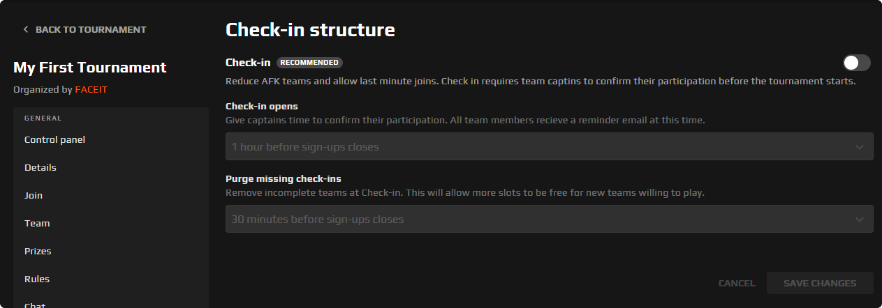Click the My First Tournament title
The image size is (882, 308).
tap(90, 68)
